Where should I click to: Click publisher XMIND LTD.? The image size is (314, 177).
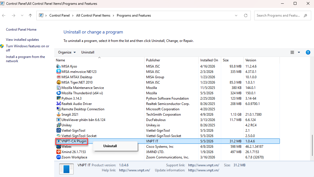click(x=155, y=152)
